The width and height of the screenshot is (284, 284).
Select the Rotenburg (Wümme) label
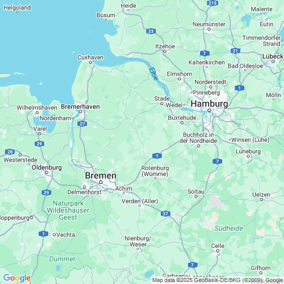click(x=155, y=171)
